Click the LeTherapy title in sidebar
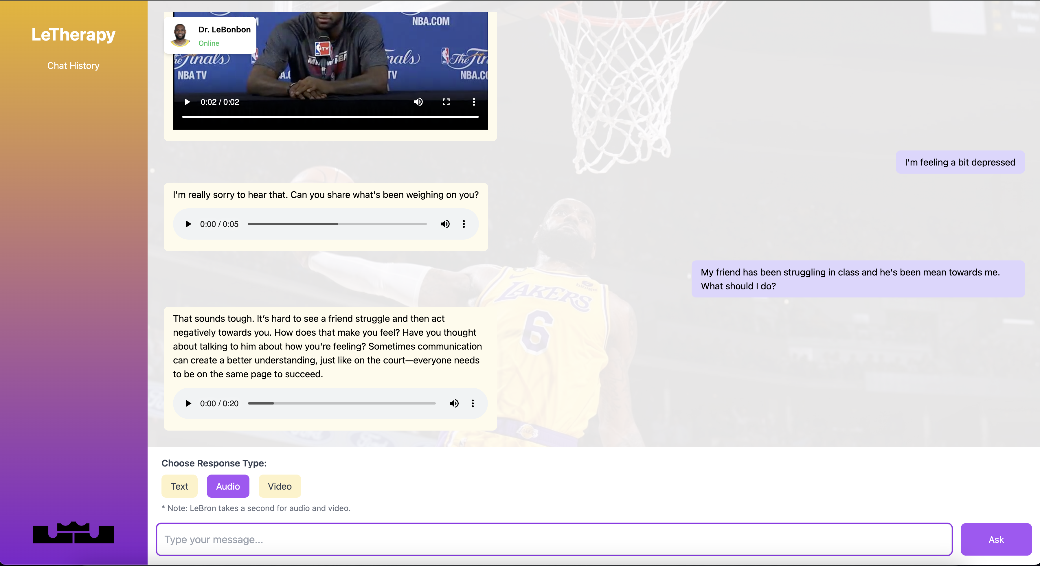 point(74,35)
